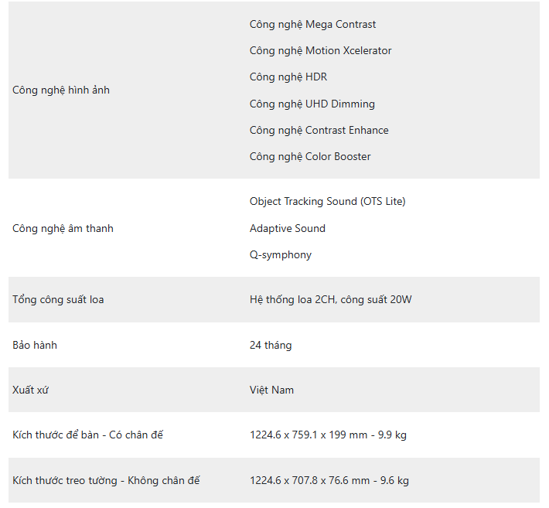Click the "Adaptive Sound" entry
Image resolution: width=549 pixels, height=508 pixels.
pos(287,229)
